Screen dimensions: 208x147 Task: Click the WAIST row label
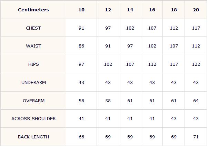click(33, 46)
